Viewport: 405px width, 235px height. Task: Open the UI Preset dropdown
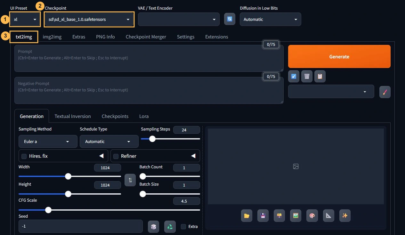point(25,19)
